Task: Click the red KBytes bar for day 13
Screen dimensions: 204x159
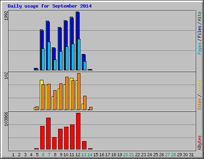Action: tap(84, 145)
